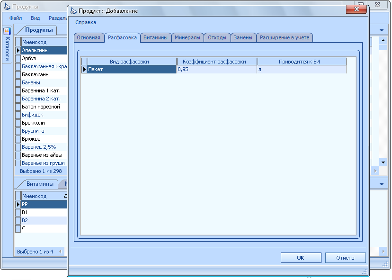Click Мнемокод header in vitamins list
This screenshot has width=392, height=280.
[x=44, y=196]
